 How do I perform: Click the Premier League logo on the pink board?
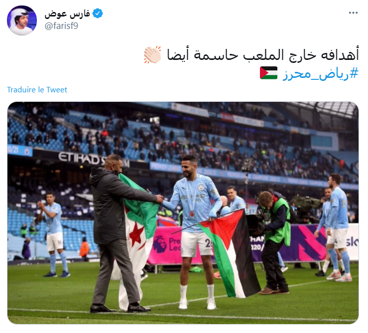159,244
